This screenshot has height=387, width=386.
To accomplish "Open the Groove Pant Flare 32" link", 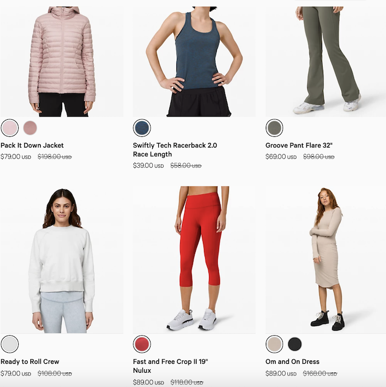I will 299,145.
